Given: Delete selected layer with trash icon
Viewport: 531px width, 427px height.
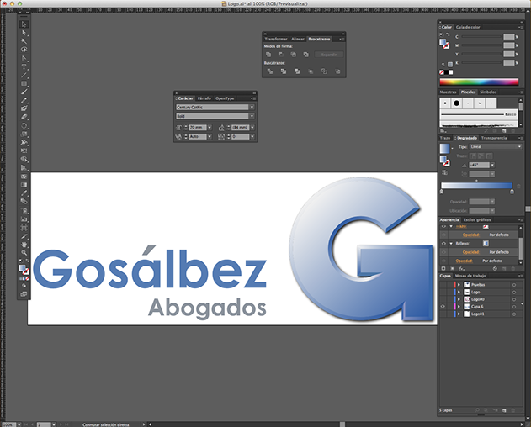Looking at the screenshot, I should point(513,410).
